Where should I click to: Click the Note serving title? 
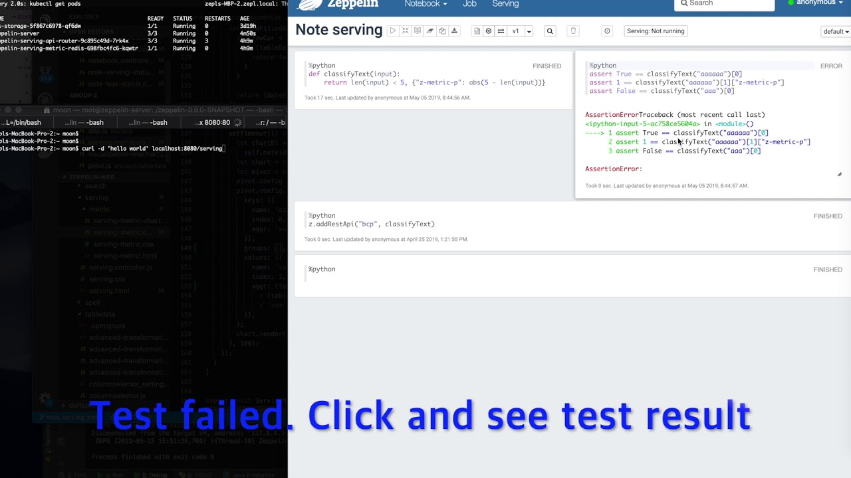tap(339, 30)
